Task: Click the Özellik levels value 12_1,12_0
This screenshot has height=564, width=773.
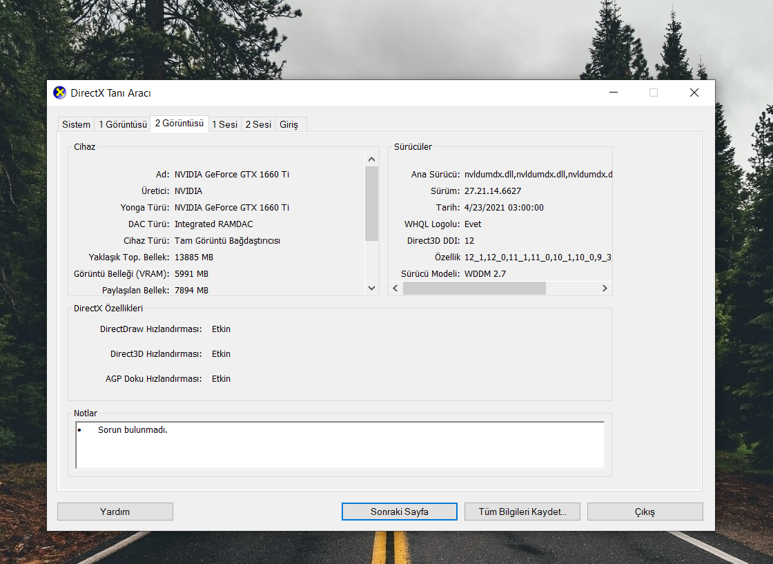Action: (x=538, y=257)
